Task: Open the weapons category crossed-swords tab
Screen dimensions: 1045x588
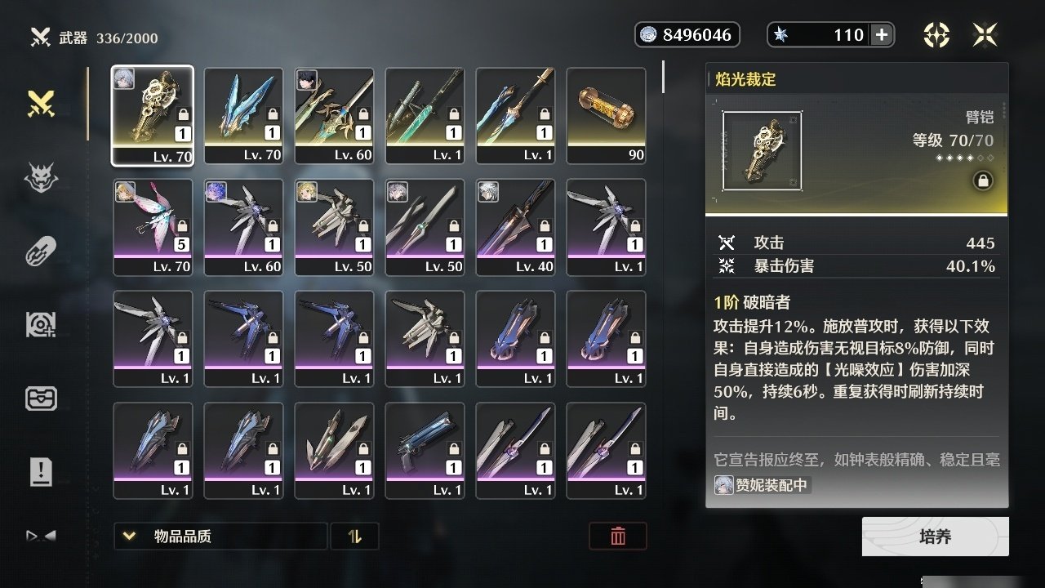Action: coord(41,103)
